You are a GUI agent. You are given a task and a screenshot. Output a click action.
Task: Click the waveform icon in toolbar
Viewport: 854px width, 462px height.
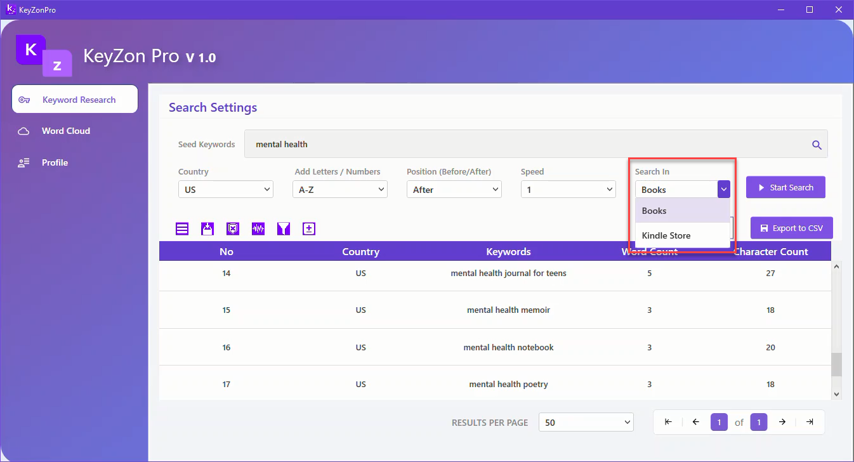[258, 229]
